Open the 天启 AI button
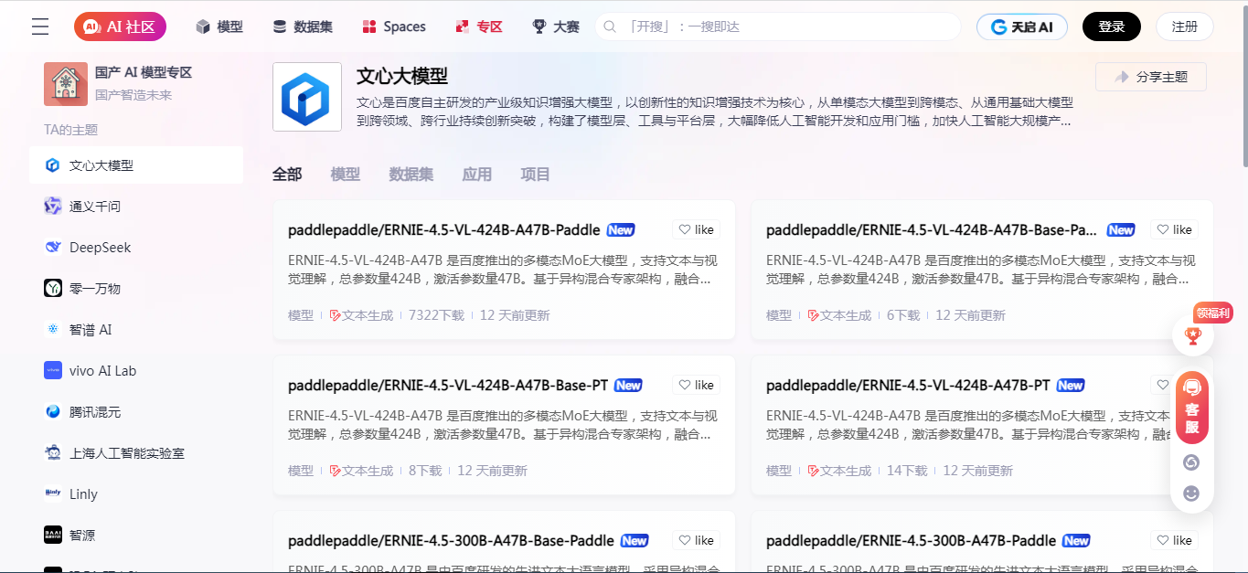The width and height of the screenshot is (1248, 573). point(1022,27)
